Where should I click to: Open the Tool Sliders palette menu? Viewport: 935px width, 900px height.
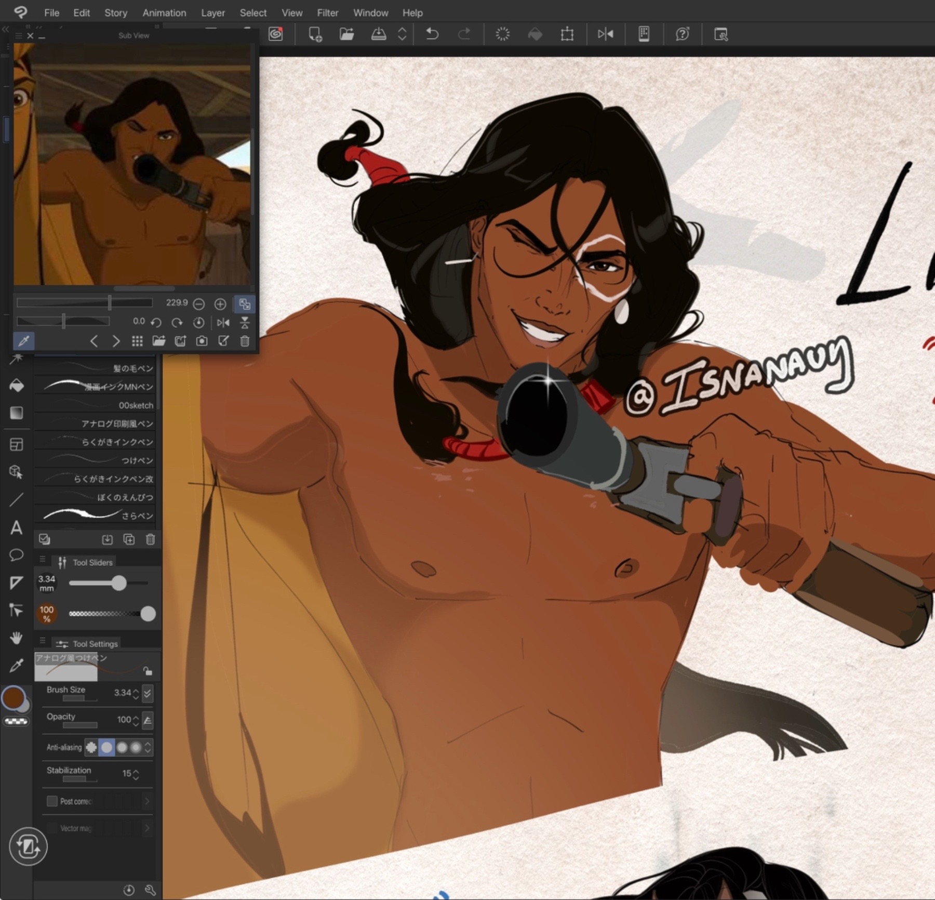point(43,560)
